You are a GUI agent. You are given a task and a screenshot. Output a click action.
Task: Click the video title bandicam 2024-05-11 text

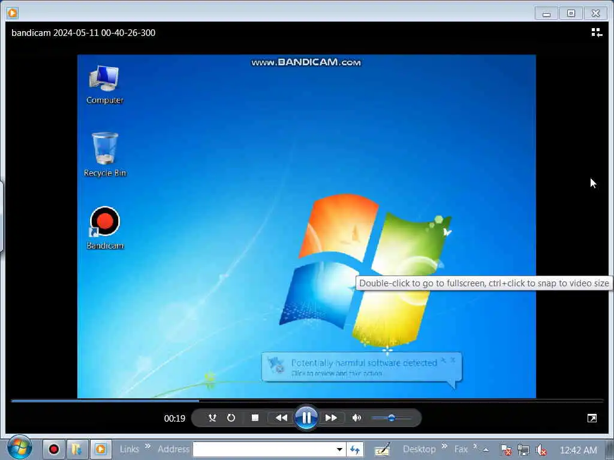coord(83,33)
